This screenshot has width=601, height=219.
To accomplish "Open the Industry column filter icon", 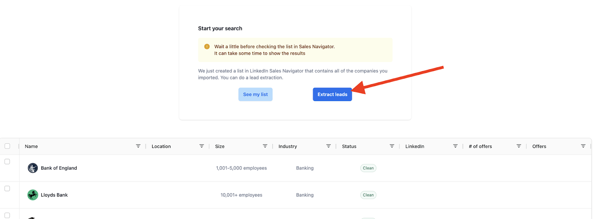I will coord(329,146).
